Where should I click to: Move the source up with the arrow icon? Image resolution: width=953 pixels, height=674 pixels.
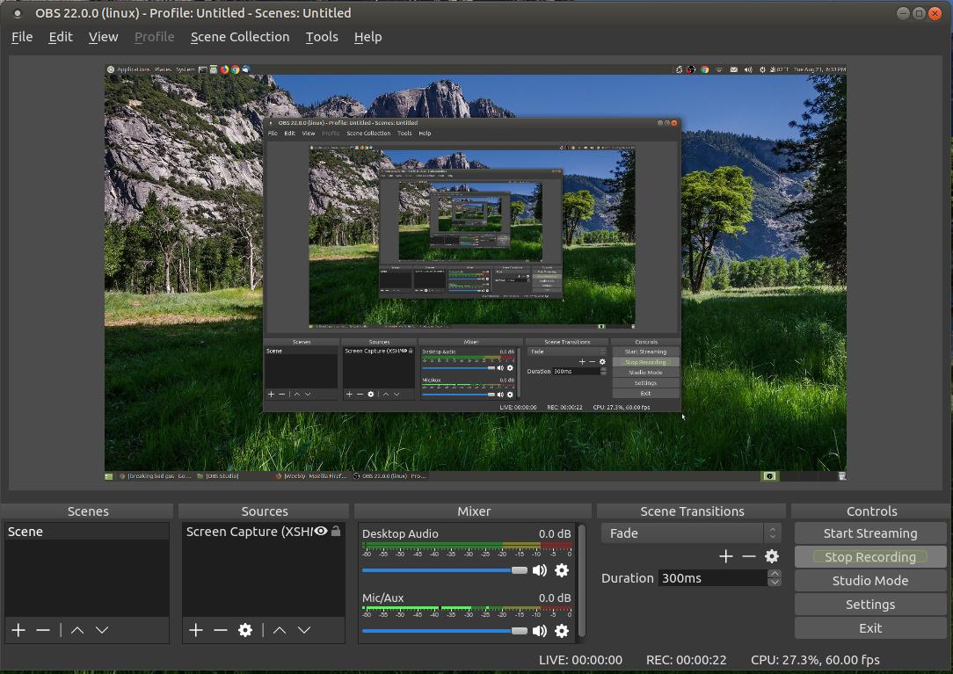click(x=279, y=629)
